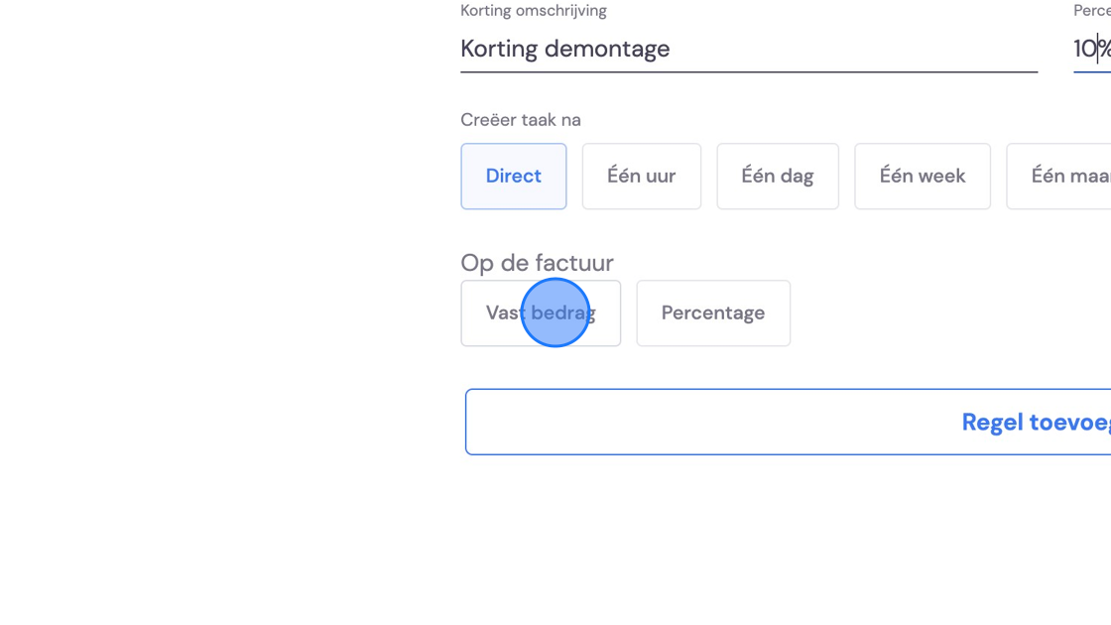Click the Korting omschrijving field label
This screenshot has height=625, width=1111.
pyautogui.click(x=534, y=11)
